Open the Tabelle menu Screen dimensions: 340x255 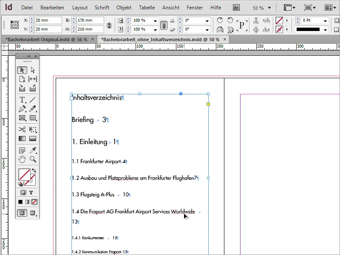(147, 8)
